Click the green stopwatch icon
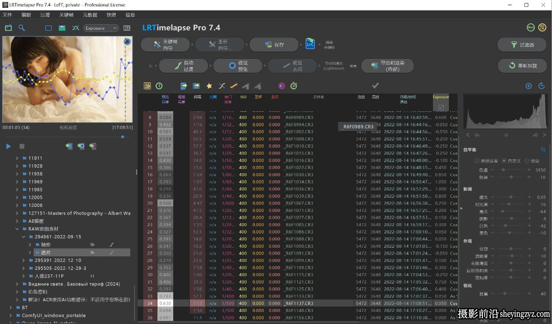 pyautogui.click(x=294, y=86)
